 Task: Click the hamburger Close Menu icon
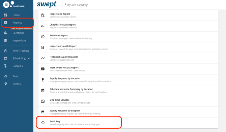[x=6, y=5]
